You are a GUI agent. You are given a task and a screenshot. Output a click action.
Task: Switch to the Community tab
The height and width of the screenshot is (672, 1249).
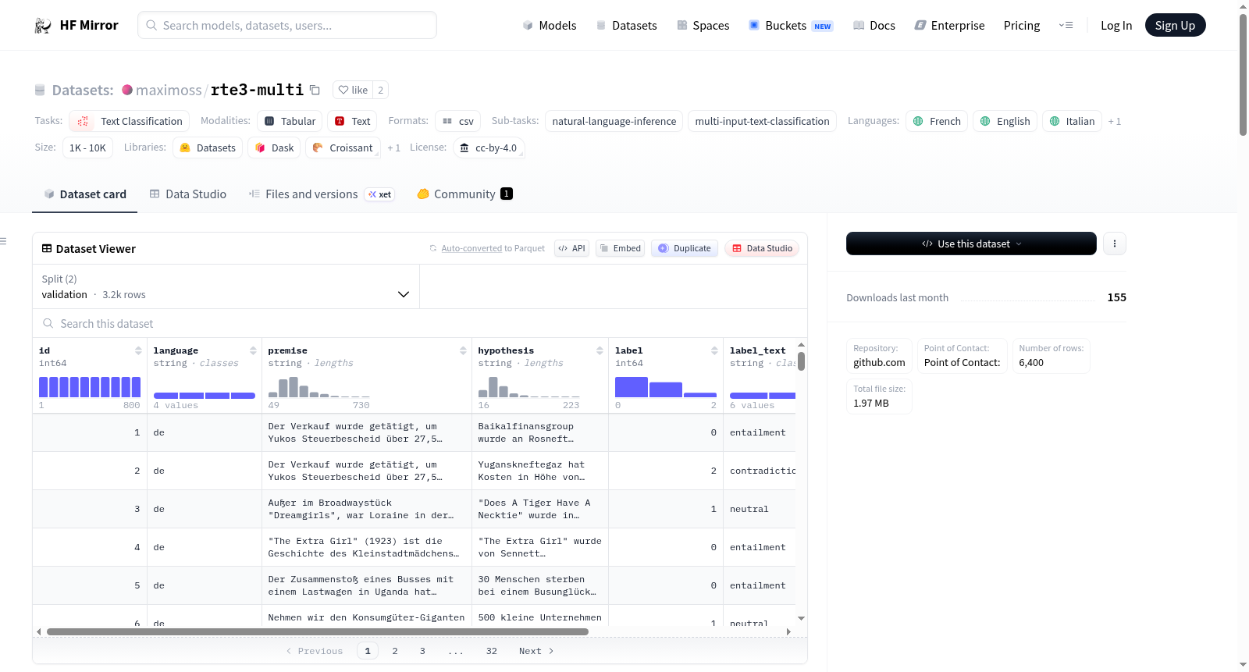tap(464, 194)
